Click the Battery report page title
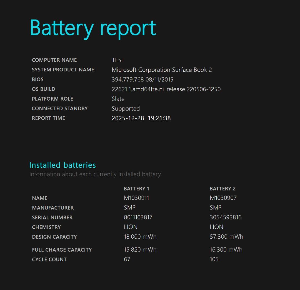Viewport: 300px width, 290px height. [x=93, y=27]
